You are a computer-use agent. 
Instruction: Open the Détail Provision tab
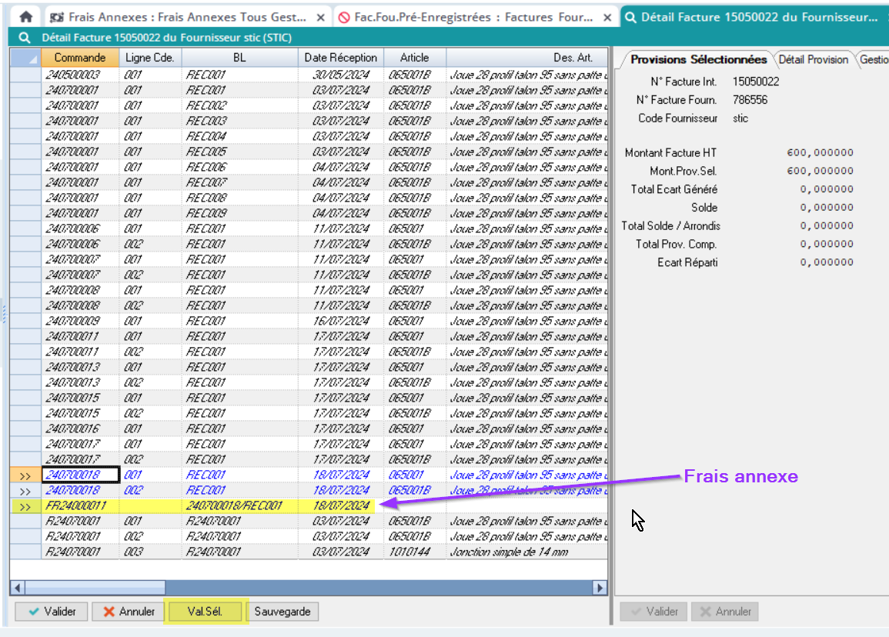coord(813,60)
